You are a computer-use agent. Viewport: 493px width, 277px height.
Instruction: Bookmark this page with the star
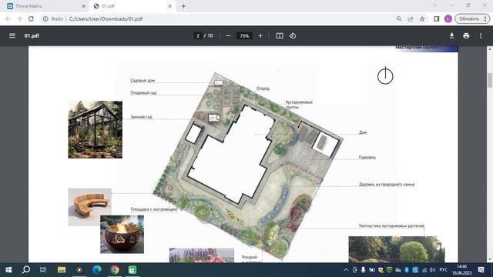coord(422,18)
